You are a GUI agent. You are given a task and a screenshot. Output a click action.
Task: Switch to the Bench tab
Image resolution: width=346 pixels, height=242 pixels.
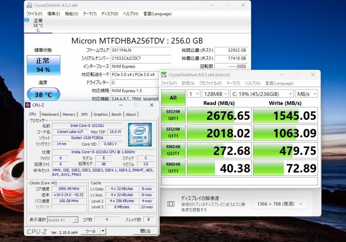tap(116, 114)
